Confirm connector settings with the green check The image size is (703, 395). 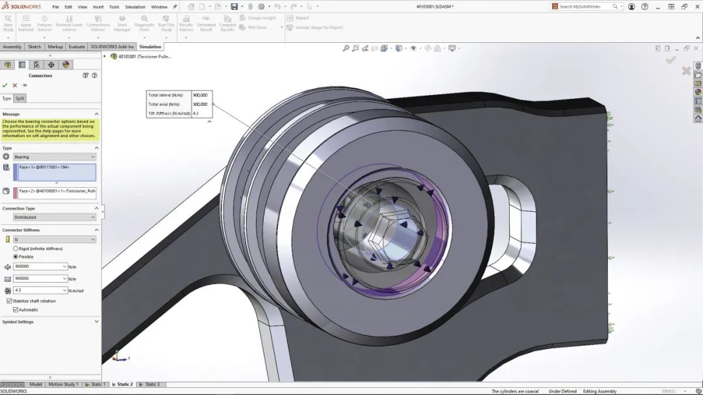pos(5,84)
